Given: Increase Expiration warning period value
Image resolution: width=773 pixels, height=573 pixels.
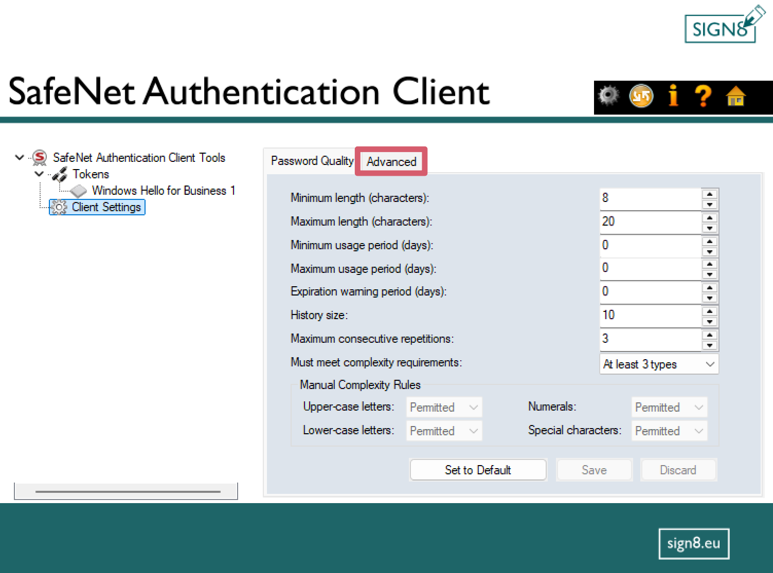Looking at the screenshot, I should pos(710,287).
